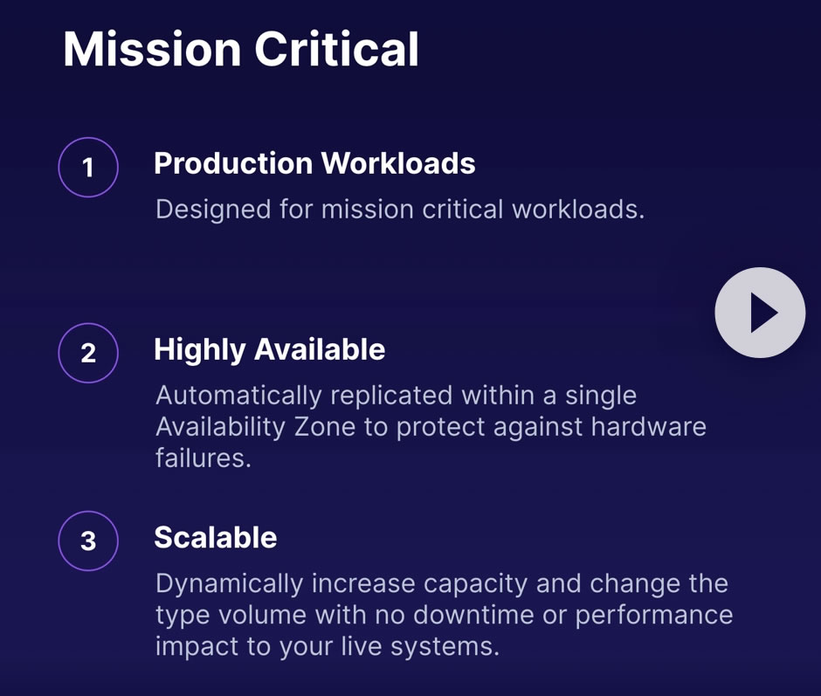
Task: Select the number 2 circle icon
Action: pos(88,353)
